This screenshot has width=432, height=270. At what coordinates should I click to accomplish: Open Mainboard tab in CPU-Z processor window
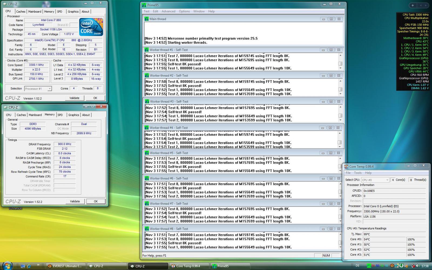[35, 12]
